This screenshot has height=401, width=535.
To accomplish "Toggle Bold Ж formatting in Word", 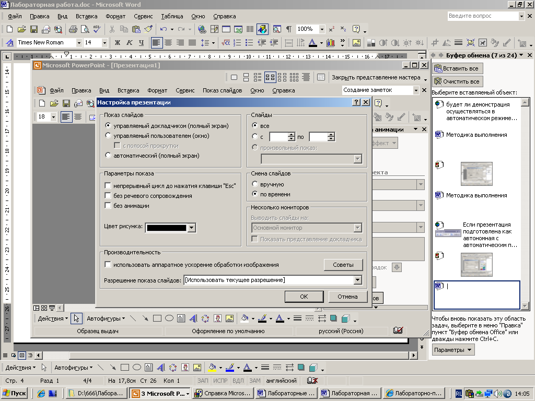I will (118, 43).
